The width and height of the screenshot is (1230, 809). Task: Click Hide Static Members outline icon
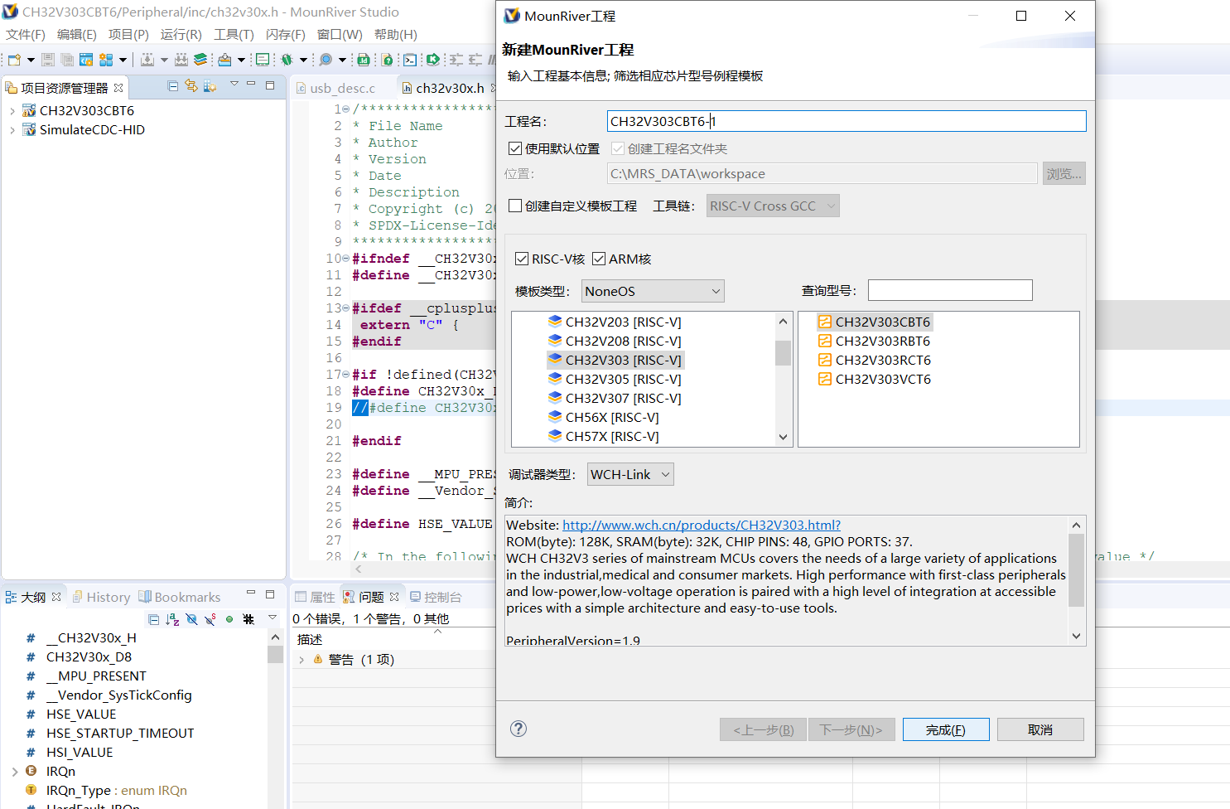(x=210, y=619)
